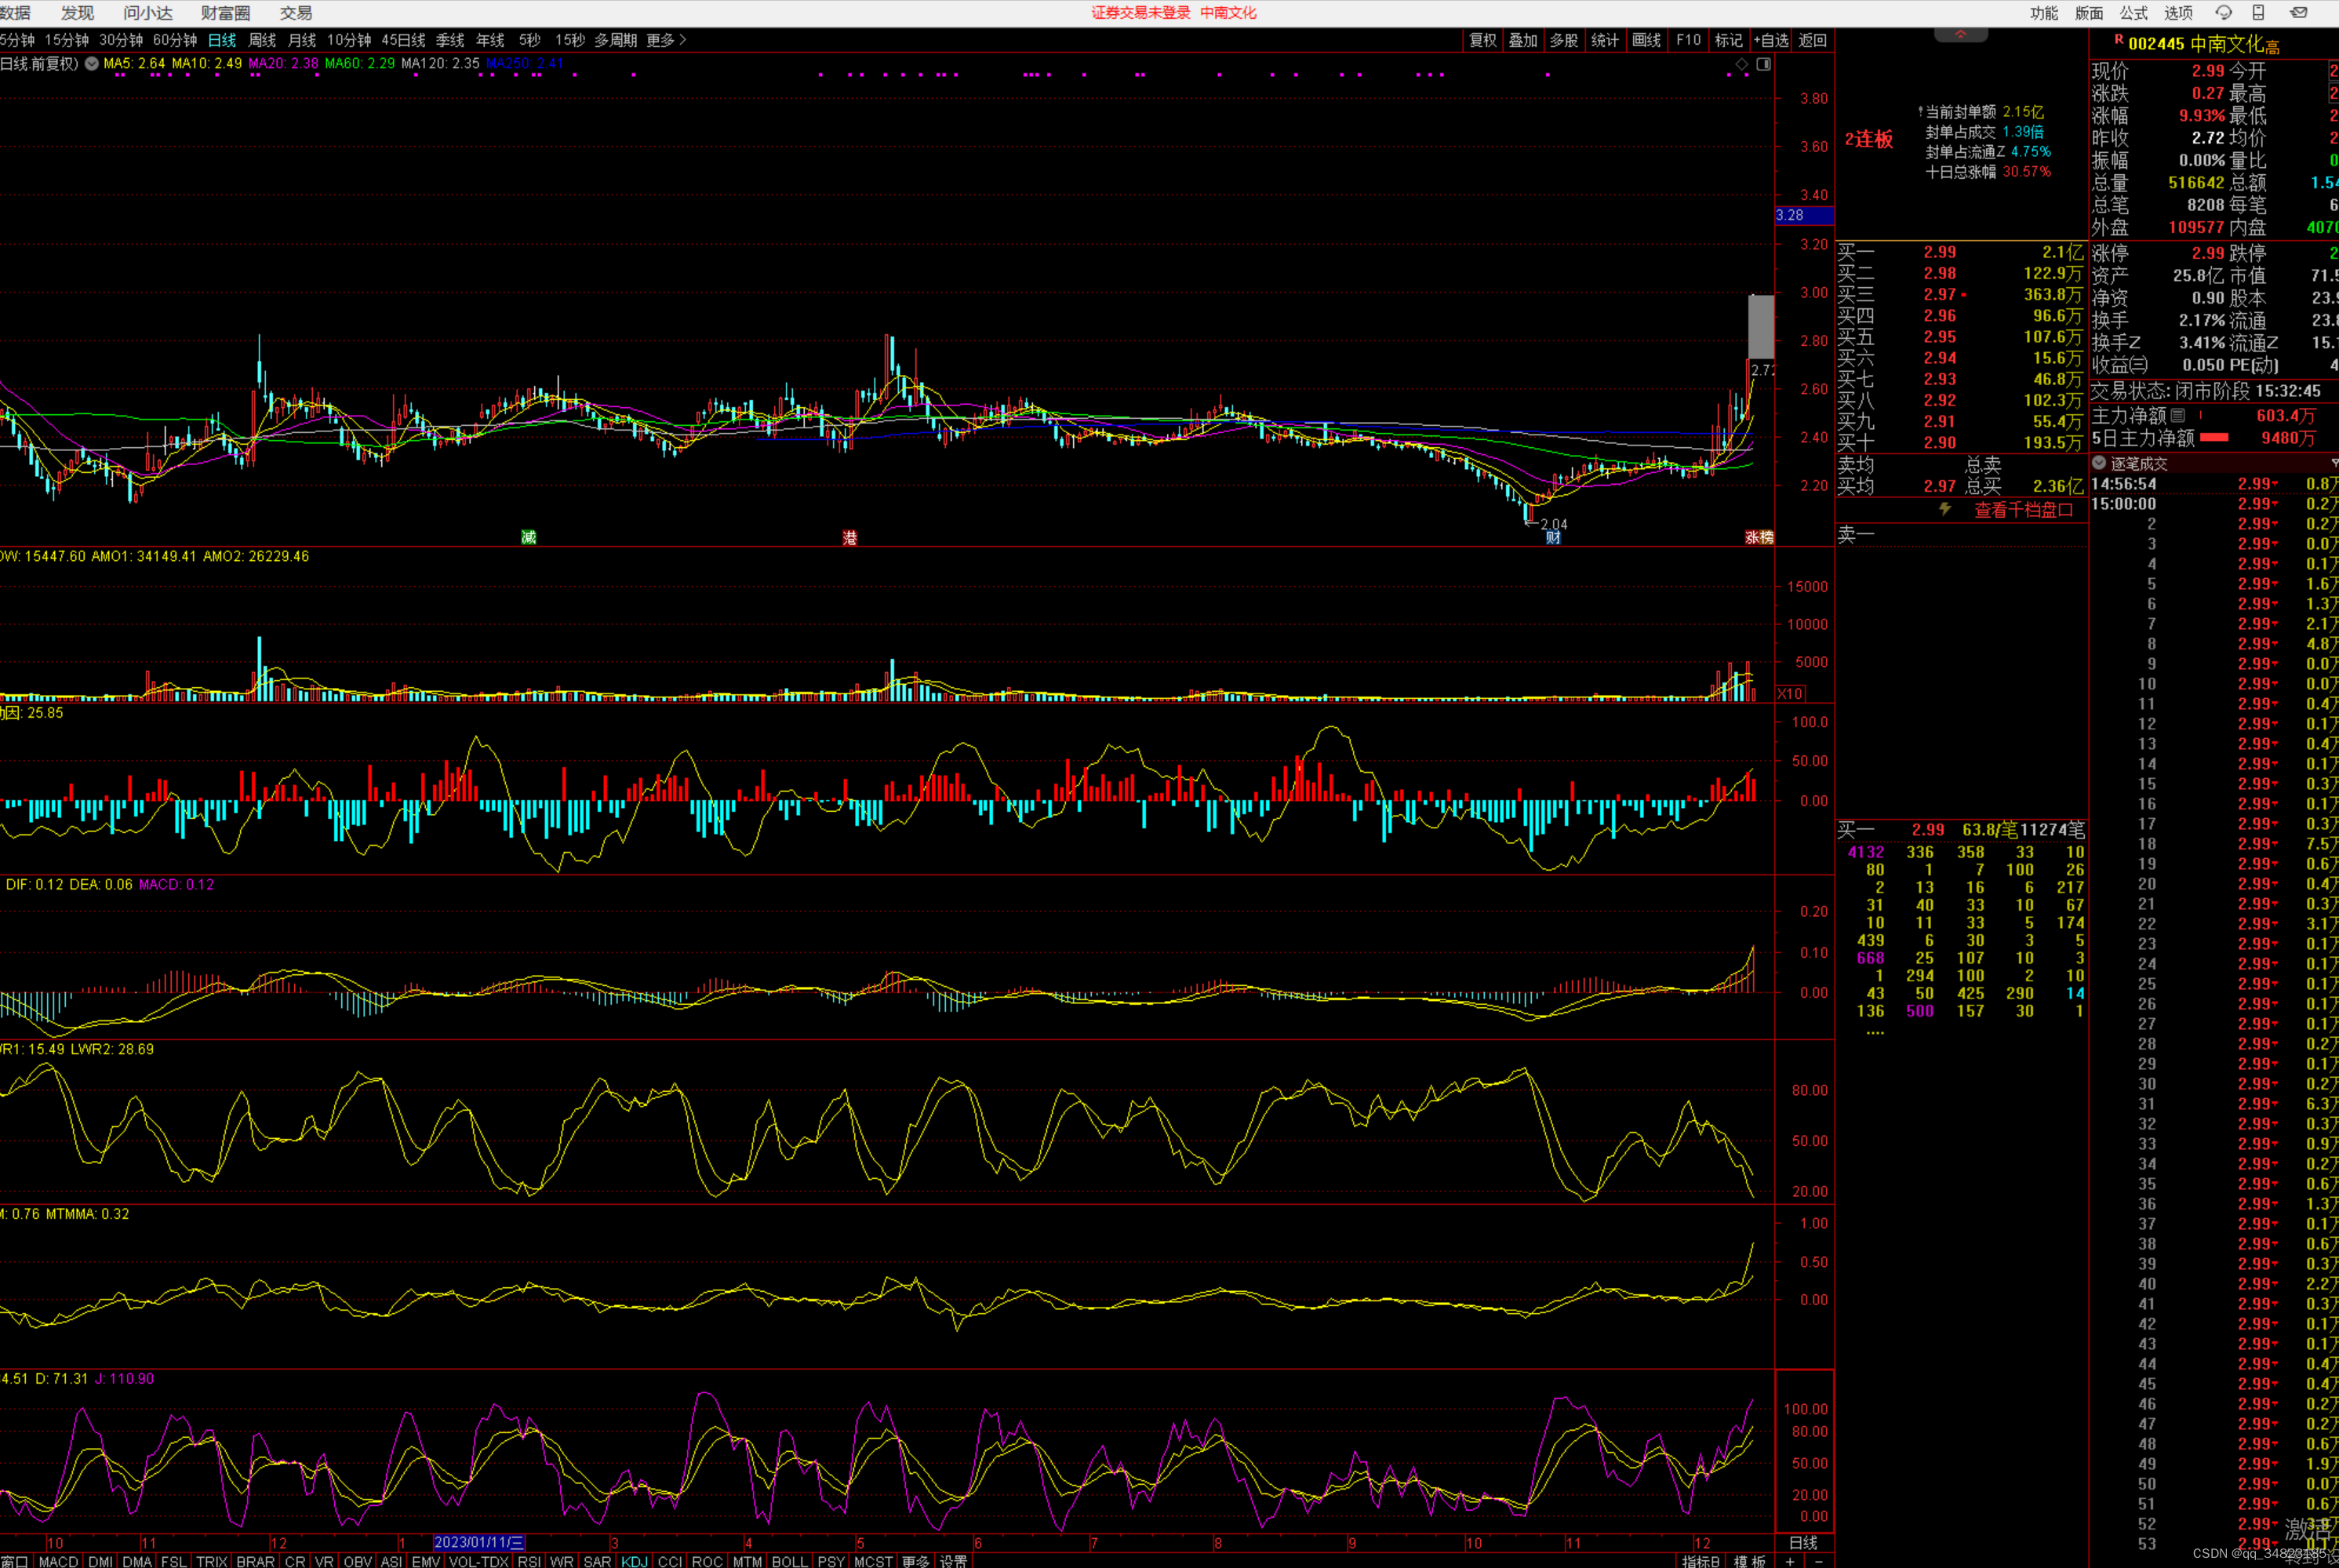This screenshot has height=1568, width=2339.
Task: Select the KDJ indicator tab
Action: point(634,1561)
